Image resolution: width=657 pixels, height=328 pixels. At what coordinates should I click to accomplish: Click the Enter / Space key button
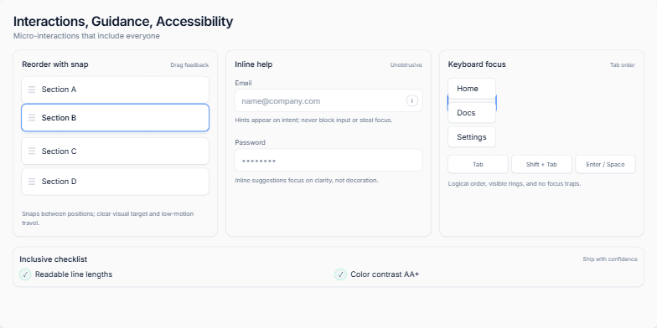(605, 164)
